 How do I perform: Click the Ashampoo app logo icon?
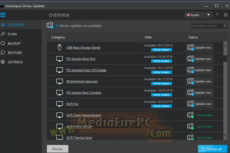2,6
